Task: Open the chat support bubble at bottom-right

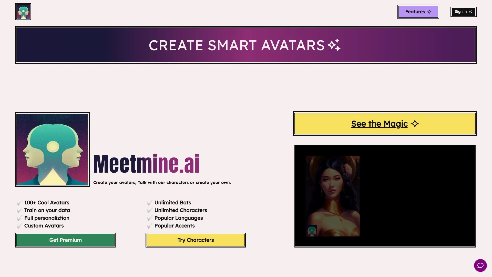Action: (x=480, y=266)
